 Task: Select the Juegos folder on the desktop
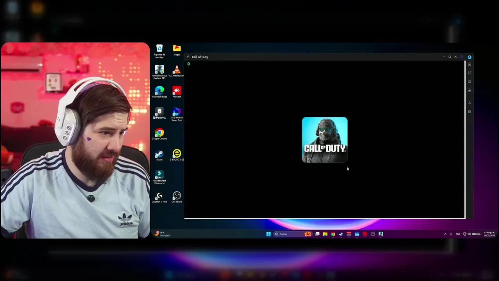(177, 50)
